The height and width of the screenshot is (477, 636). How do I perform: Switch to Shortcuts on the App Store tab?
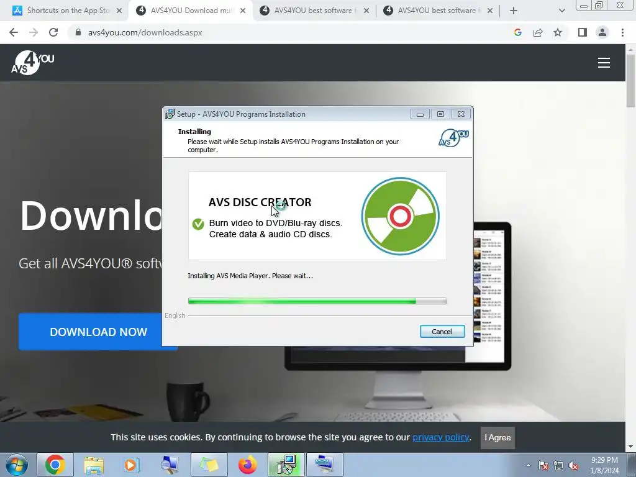[x=68, y=11]
